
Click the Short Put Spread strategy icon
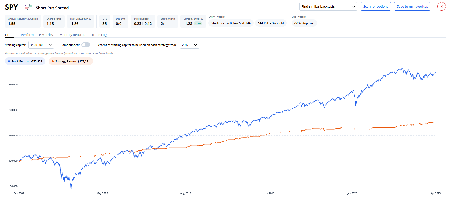tap(28, 7)
